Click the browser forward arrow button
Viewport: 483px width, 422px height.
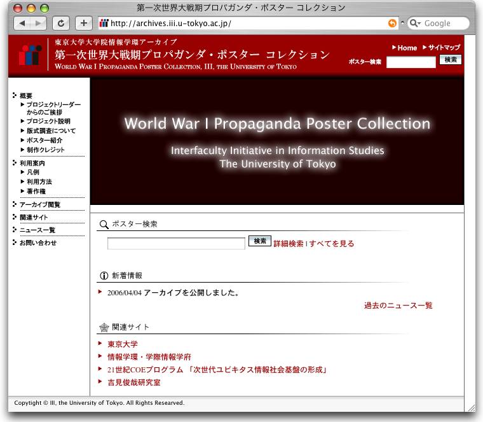pos(38,24)
